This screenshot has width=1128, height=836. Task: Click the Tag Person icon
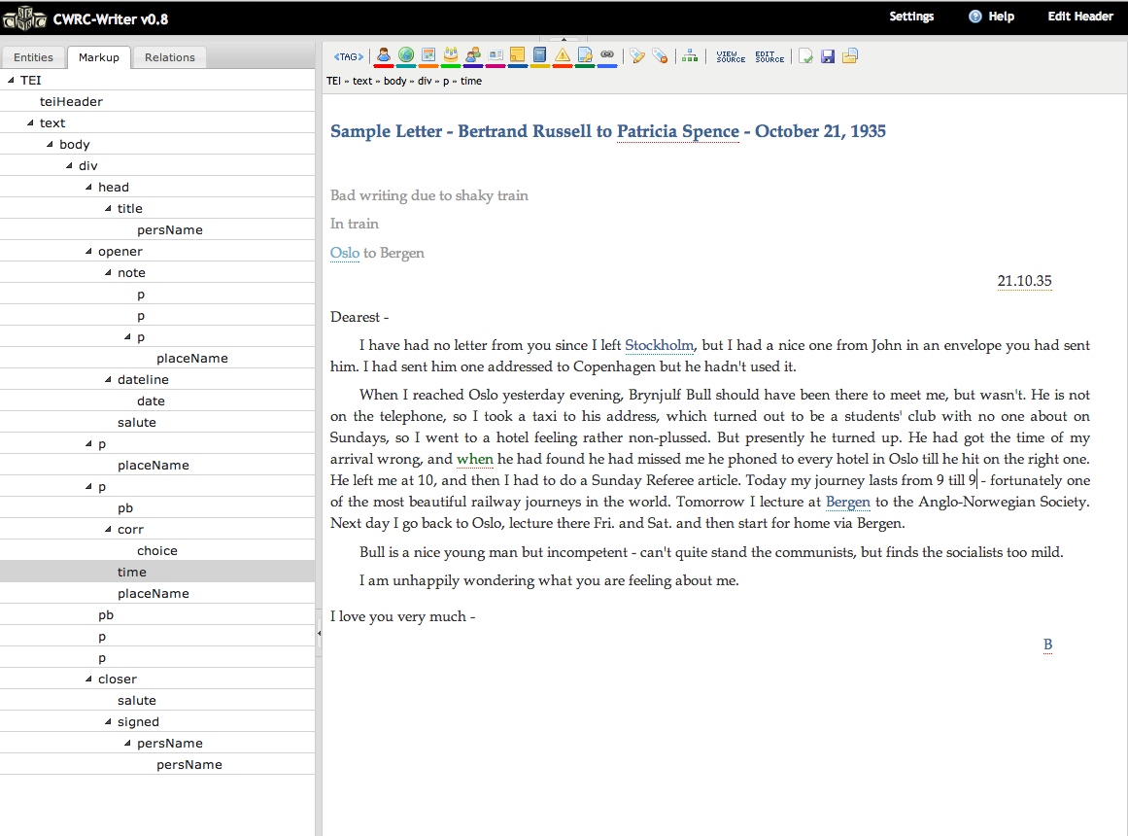(x=384, y=55)
